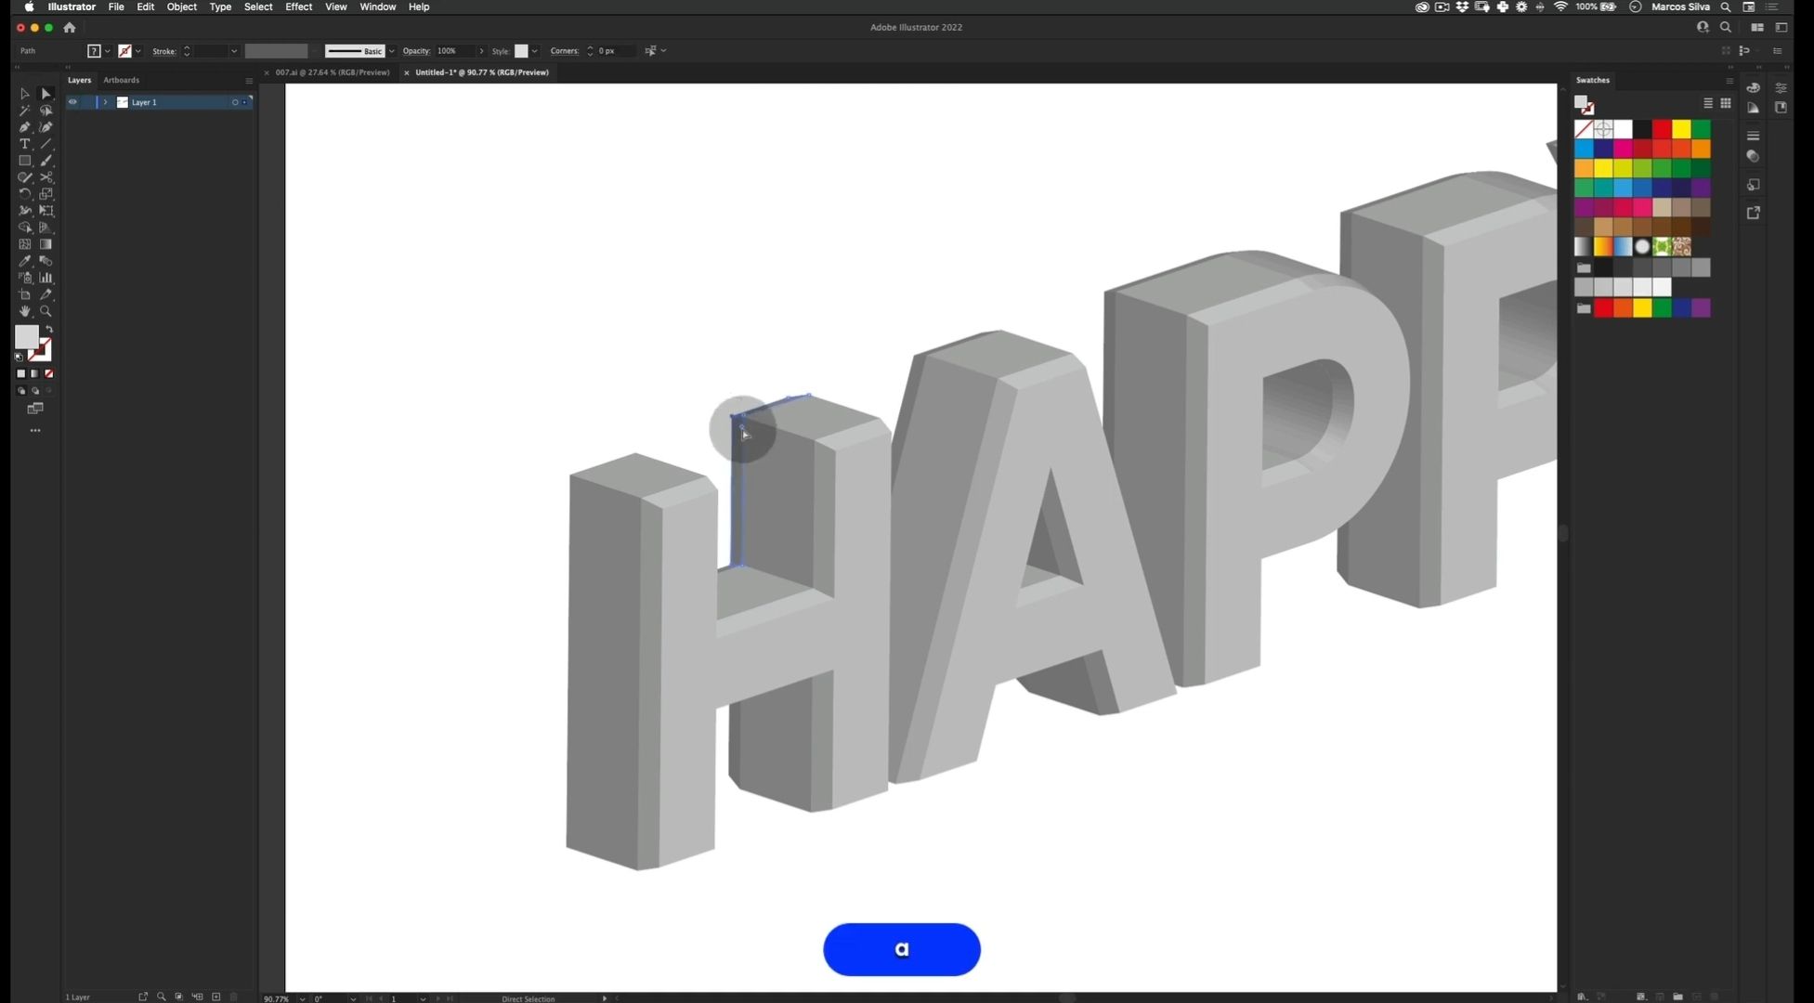Open the Effect menu

click(298, 7)
